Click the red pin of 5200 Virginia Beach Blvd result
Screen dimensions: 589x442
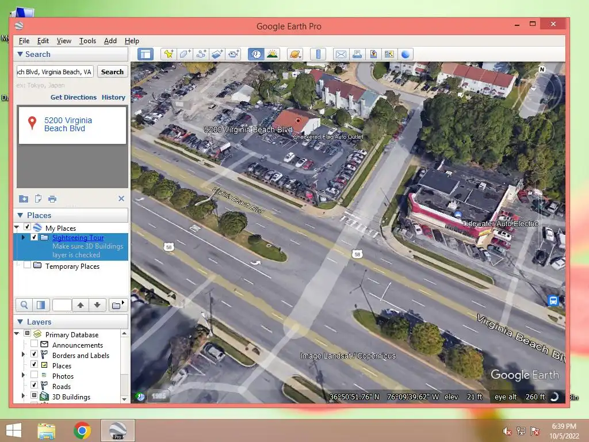[x=32, y=123]
